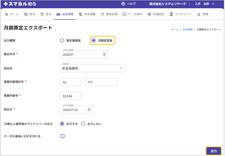Screen dimensions: 225x156
Task: Click the home icon in navigation bar
Action: click(6, 14)
